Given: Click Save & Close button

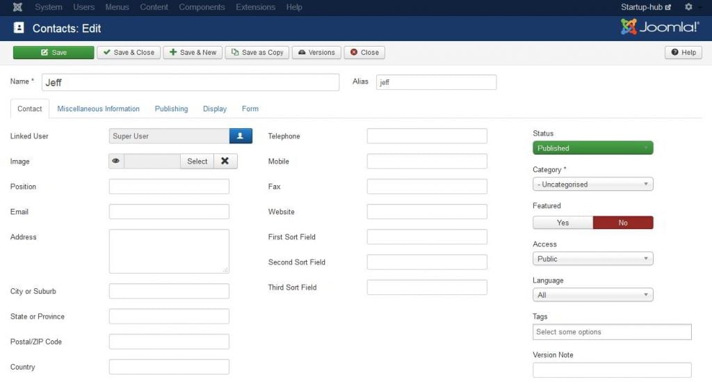Looking at the screenshot, I should click(x=129, y=53).
